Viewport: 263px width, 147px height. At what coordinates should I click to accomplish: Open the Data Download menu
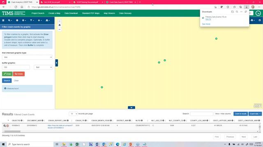[x=71, y=13]
